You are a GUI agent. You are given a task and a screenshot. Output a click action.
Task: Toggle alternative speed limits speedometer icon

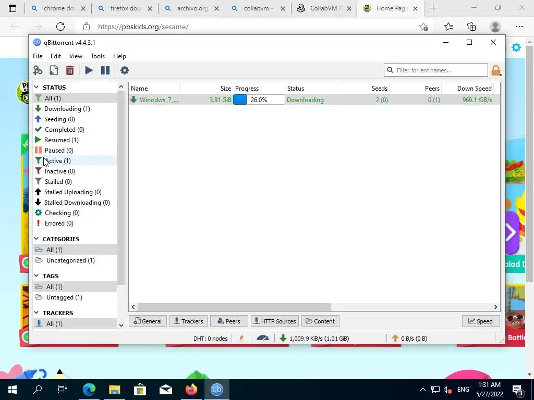pos(263,338)
